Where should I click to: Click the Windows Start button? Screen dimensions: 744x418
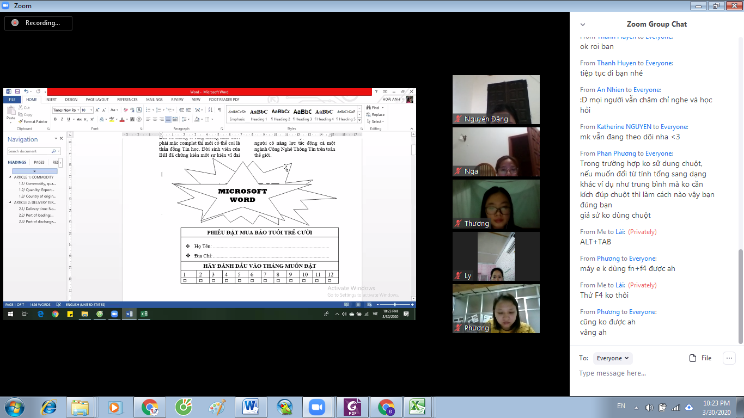pos(15,407)
